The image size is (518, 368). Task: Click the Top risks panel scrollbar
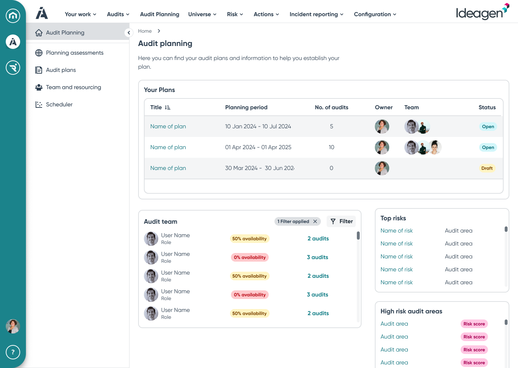[x=506, y=229]
